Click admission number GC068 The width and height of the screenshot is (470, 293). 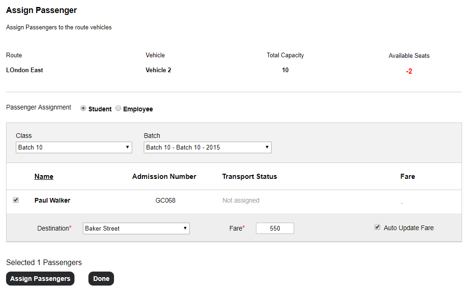tap(165, 200)
